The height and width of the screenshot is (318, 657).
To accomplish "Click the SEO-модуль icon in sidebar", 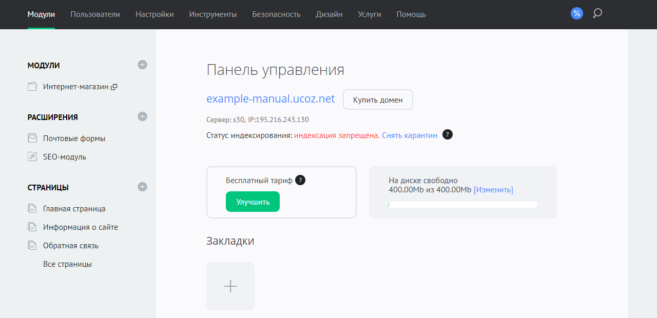I will [32, 157].
